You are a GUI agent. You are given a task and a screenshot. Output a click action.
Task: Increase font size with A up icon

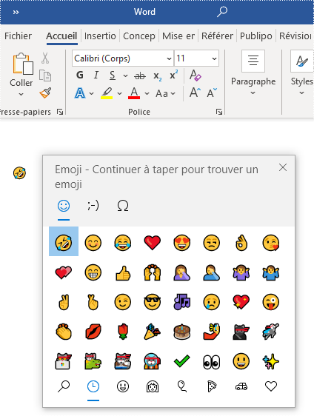(x=195, y=93)
